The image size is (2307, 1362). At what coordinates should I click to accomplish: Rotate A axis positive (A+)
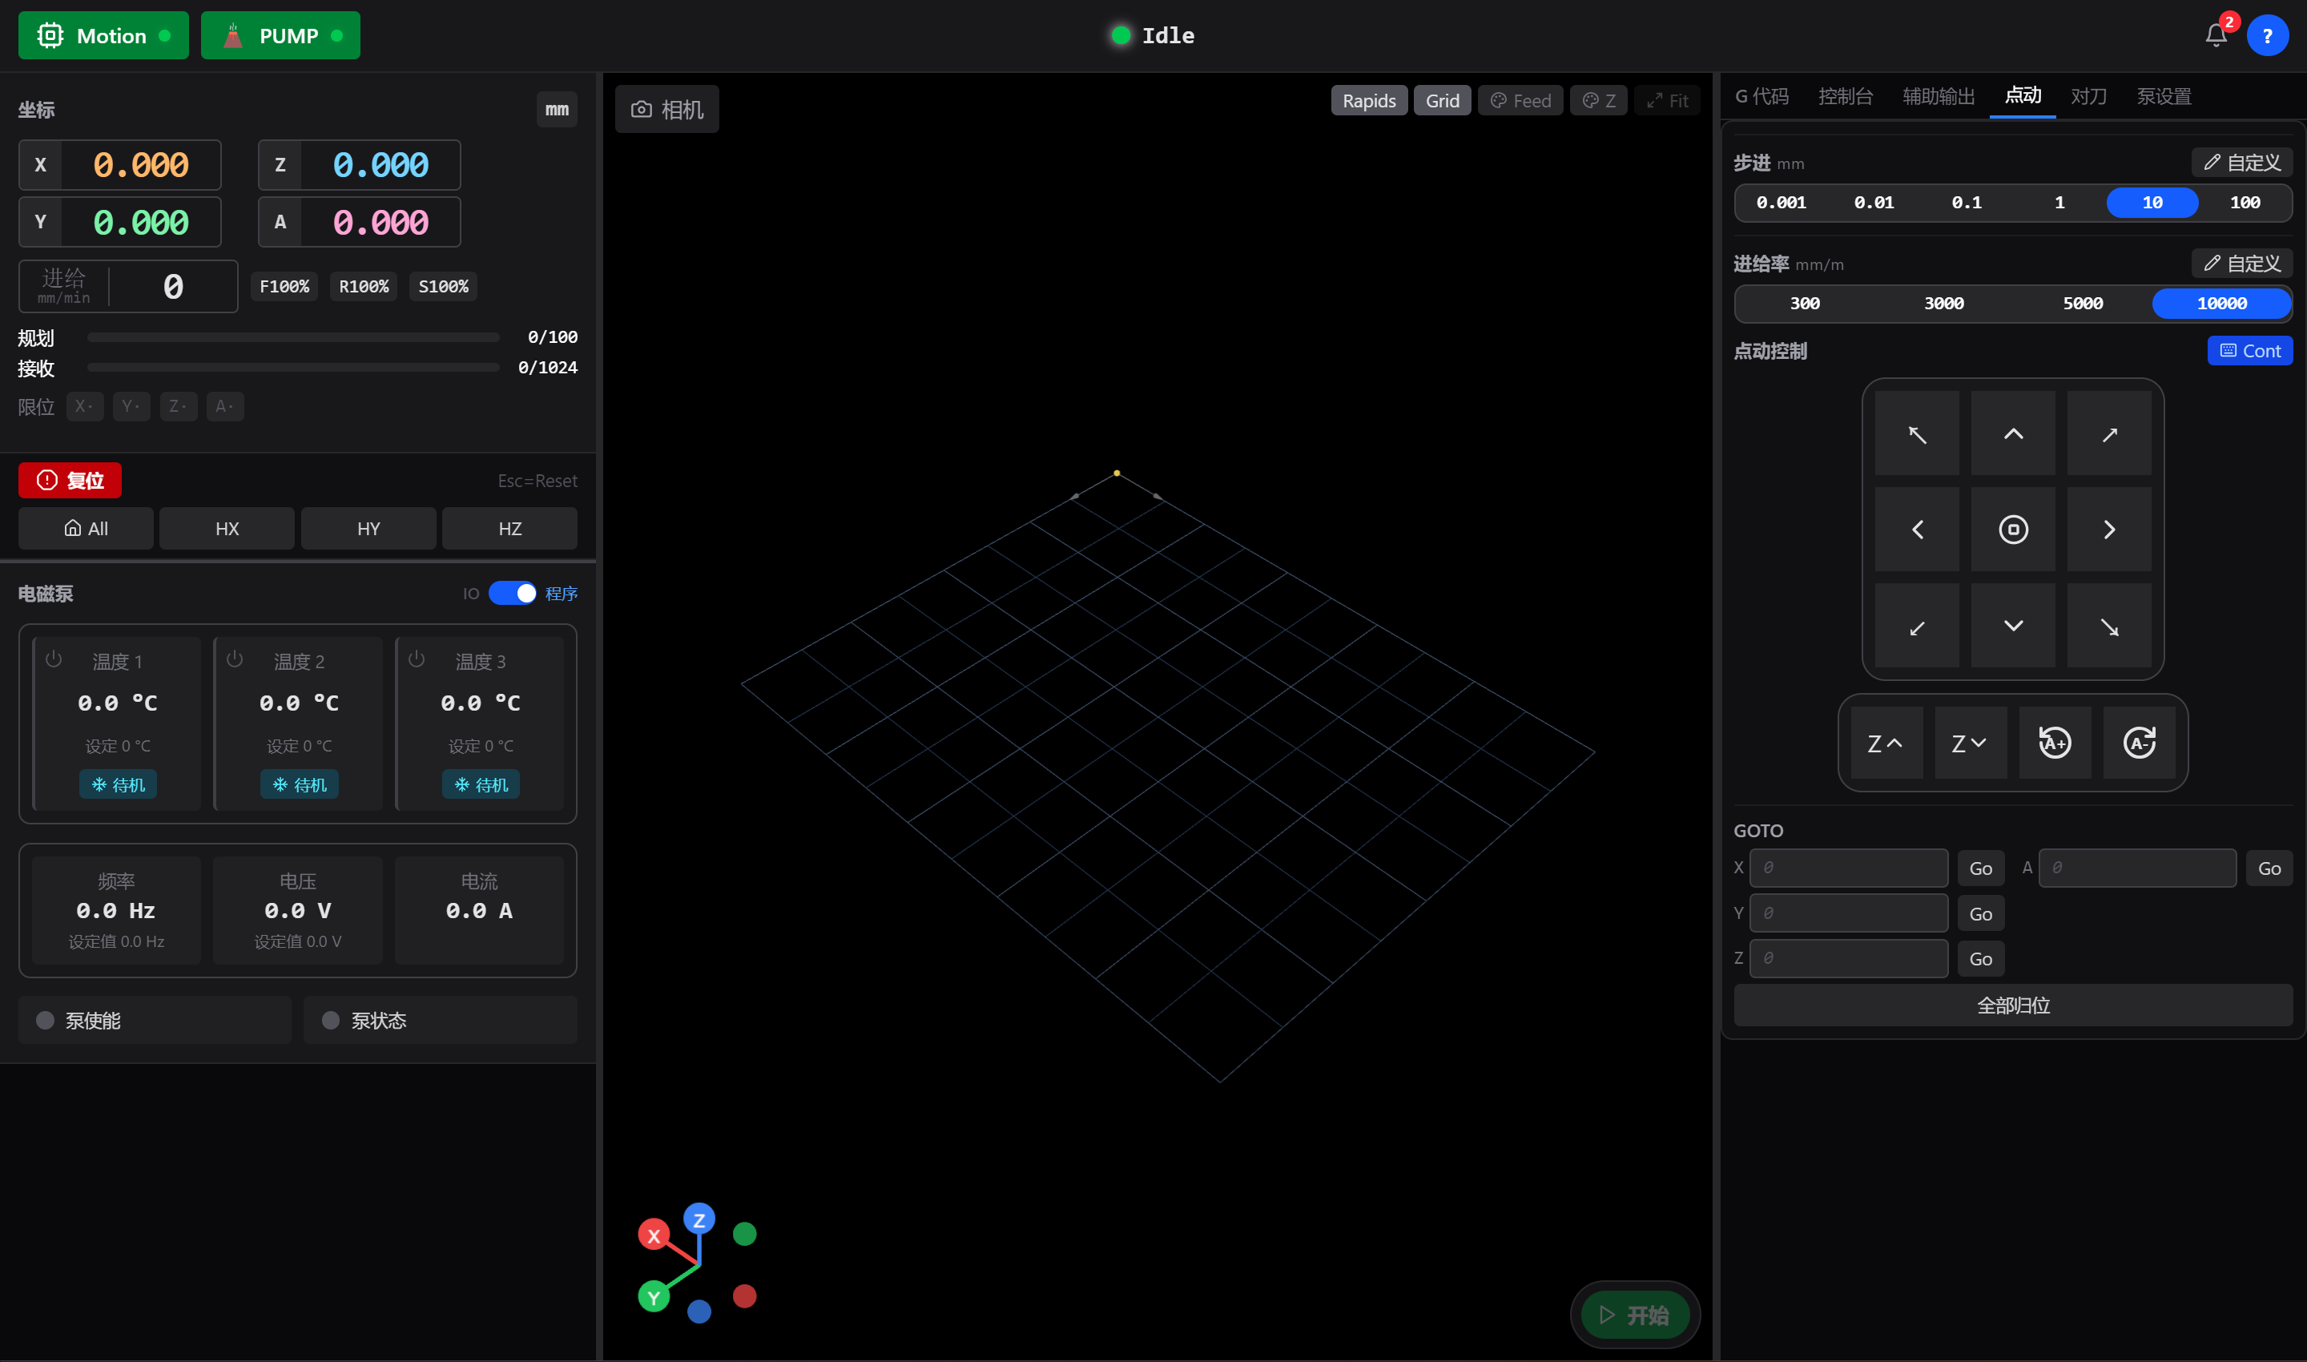tap(2055, 743)
